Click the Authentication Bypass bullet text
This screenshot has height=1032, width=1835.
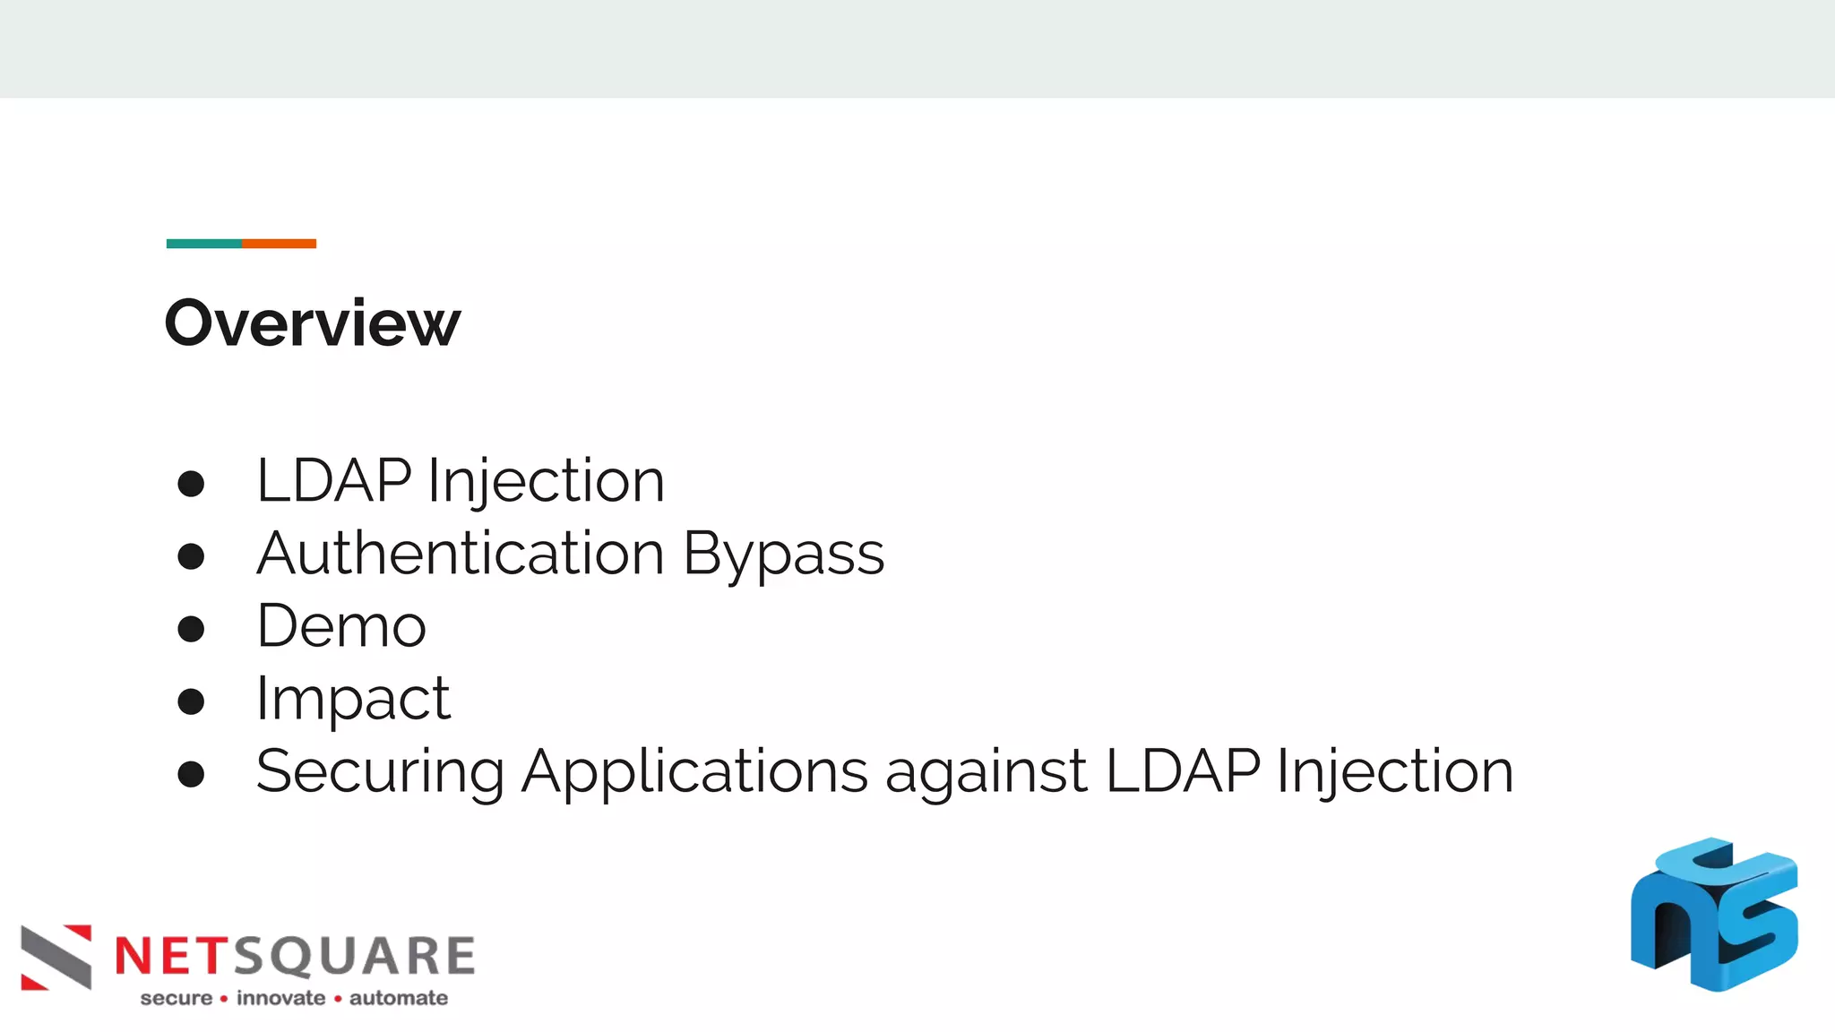tap(571, 555)
